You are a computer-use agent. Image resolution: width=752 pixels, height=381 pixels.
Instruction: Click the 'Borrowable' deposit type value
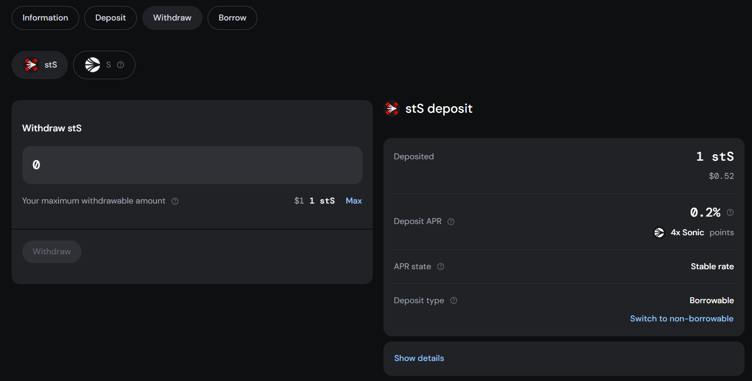pyautogui.click(x=712, y=300)
